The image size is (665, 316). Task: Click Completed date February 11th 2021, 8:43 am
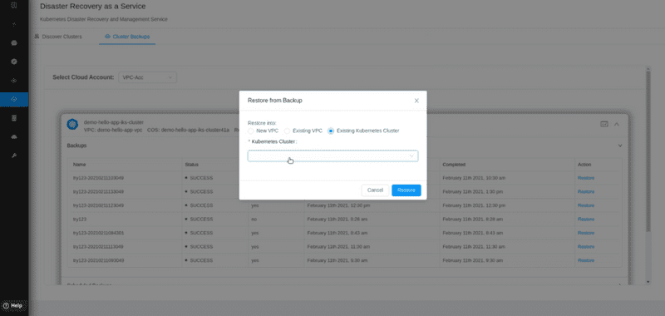pos(473,233)
